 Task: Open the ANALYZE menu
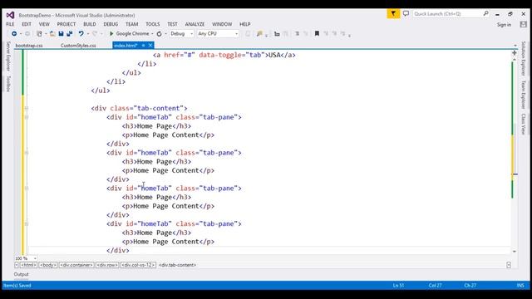coord(195,24)
